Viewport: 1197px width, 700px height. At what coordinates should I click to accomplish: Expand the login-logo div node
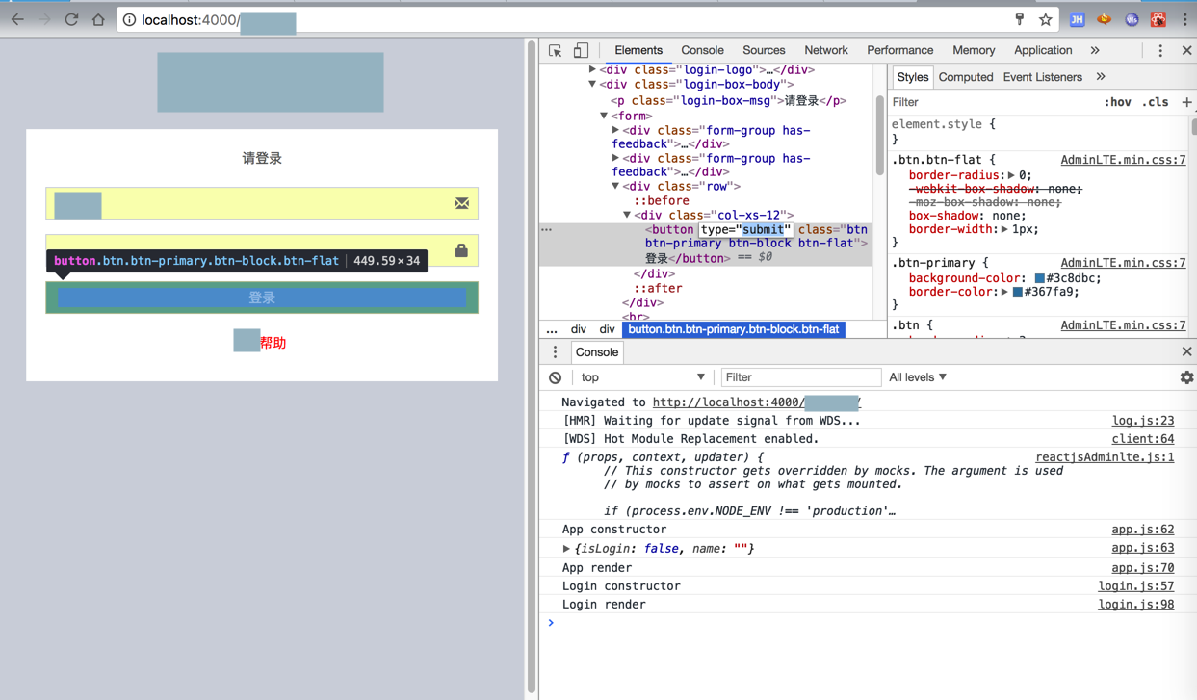click(x=592, y=69)
